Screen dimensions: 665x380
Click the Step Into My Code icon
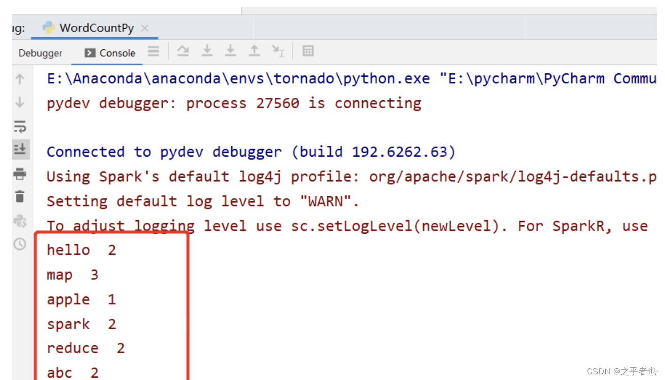tap(230, 51)
